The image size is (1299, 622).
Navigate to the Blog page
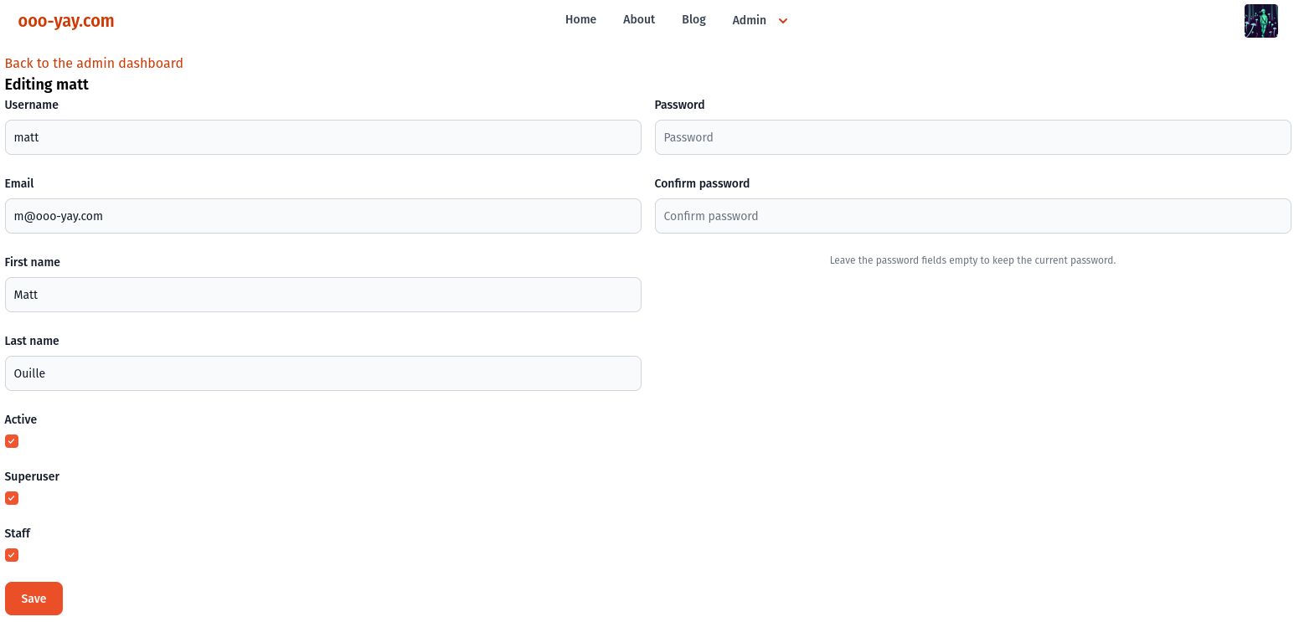(693, 19)
